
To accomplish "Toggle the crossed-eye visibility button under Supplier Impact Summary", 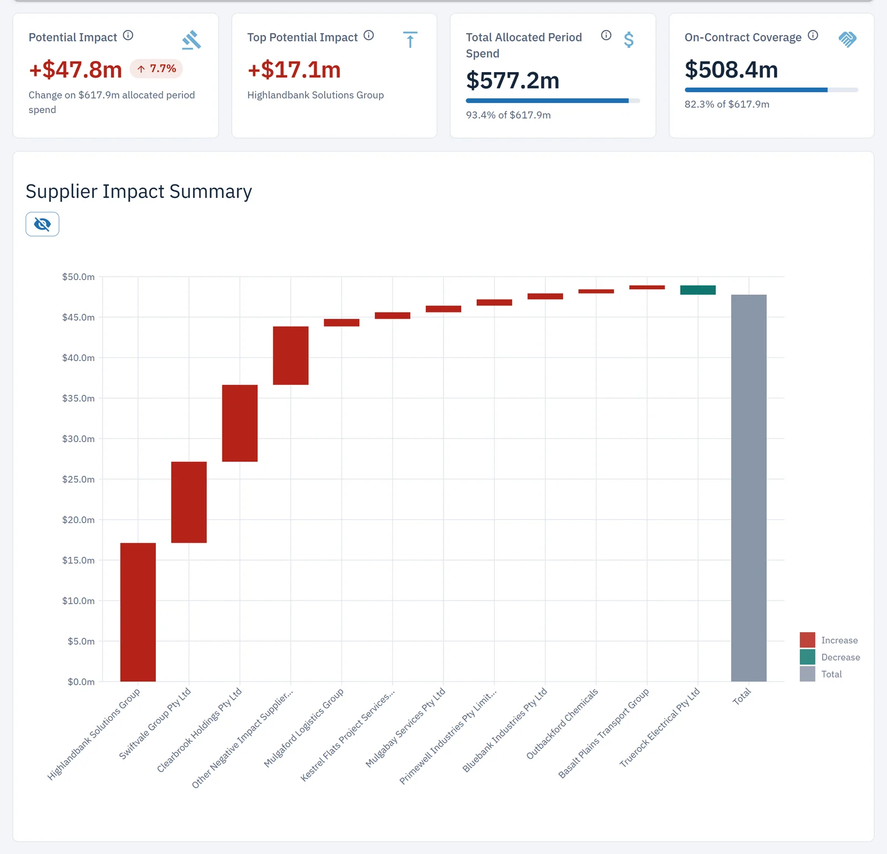I will 42,224.
